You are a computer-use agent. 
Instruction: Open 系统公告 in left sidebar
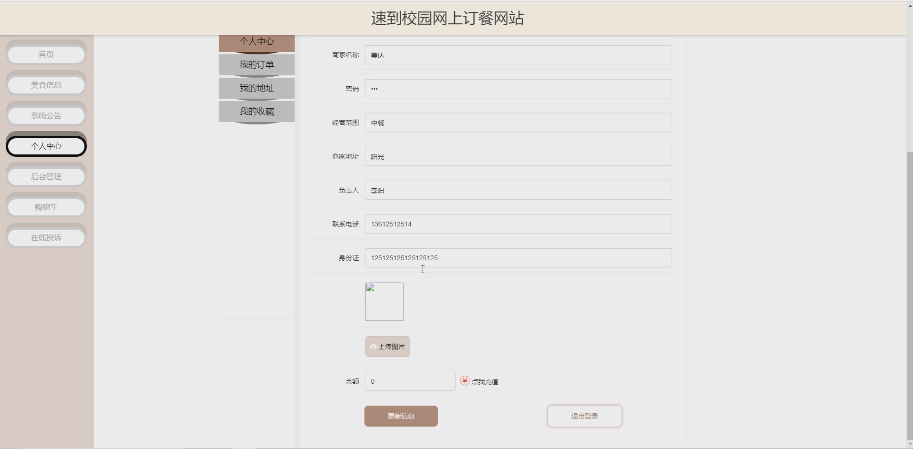tap(46, 115)
